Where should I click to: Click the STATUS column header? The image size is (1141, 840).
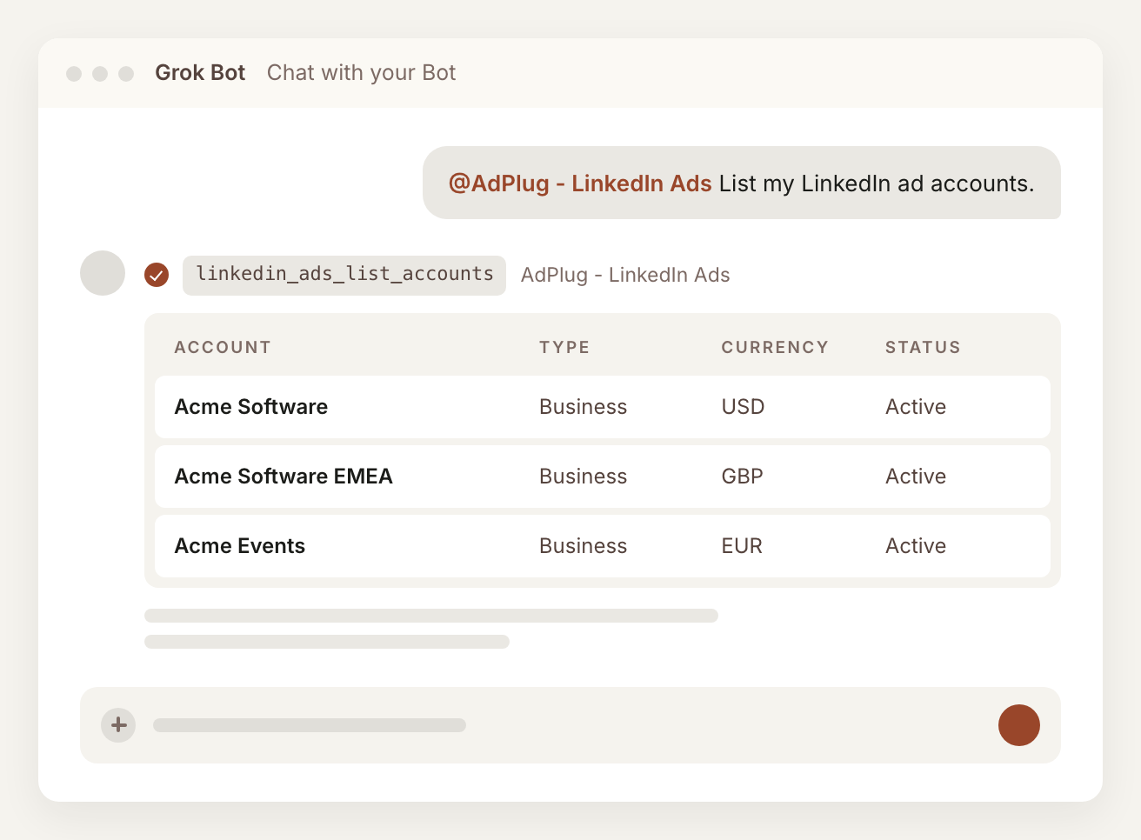coord(923,347)
